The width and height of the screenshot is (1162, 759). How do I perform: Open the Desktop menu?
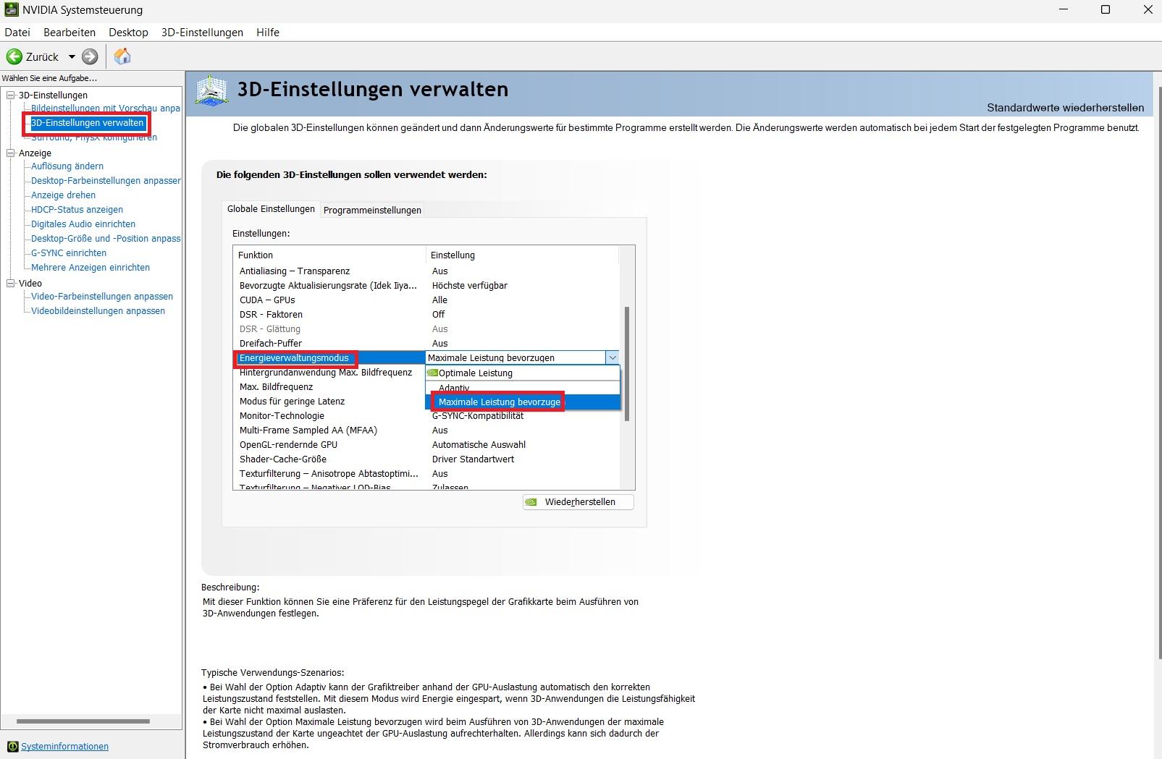pyautogui.click(x=128, y=33)
